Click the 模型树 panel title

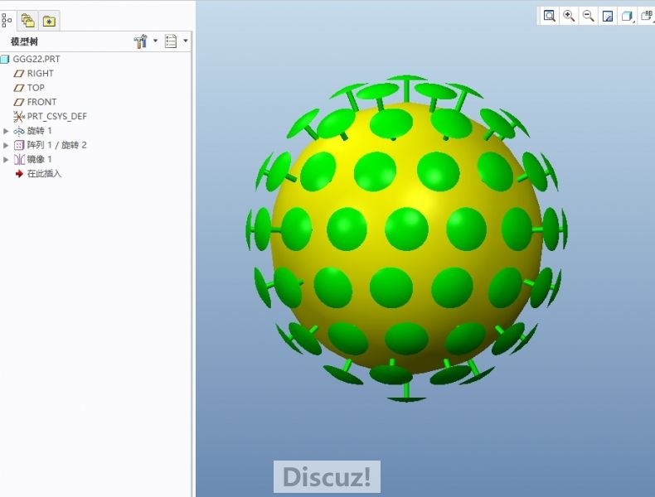[24, 41]
